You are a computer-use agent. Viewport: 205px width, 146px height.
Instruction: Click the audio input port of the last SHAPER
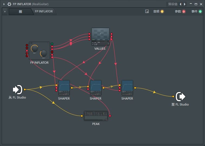tap(120, 85)
